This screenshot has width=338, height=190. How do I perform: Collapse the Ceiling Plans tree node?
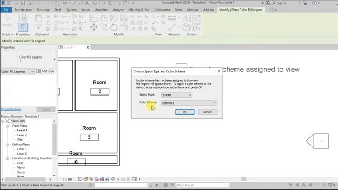click(x=7, y=144)
